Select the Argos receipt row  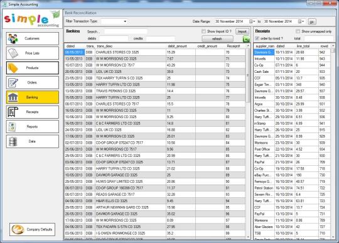293,104
